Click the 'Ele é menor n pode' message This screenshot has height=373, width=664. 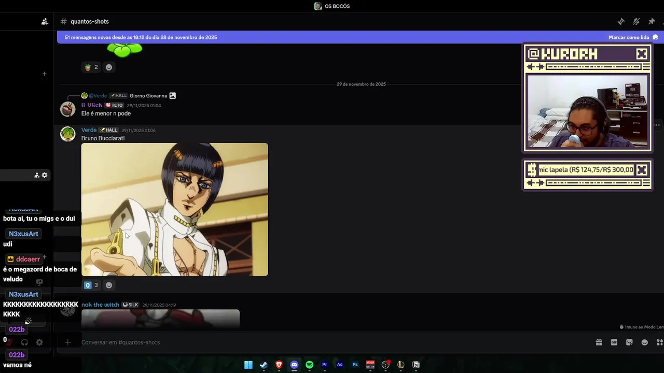point(106,113)
